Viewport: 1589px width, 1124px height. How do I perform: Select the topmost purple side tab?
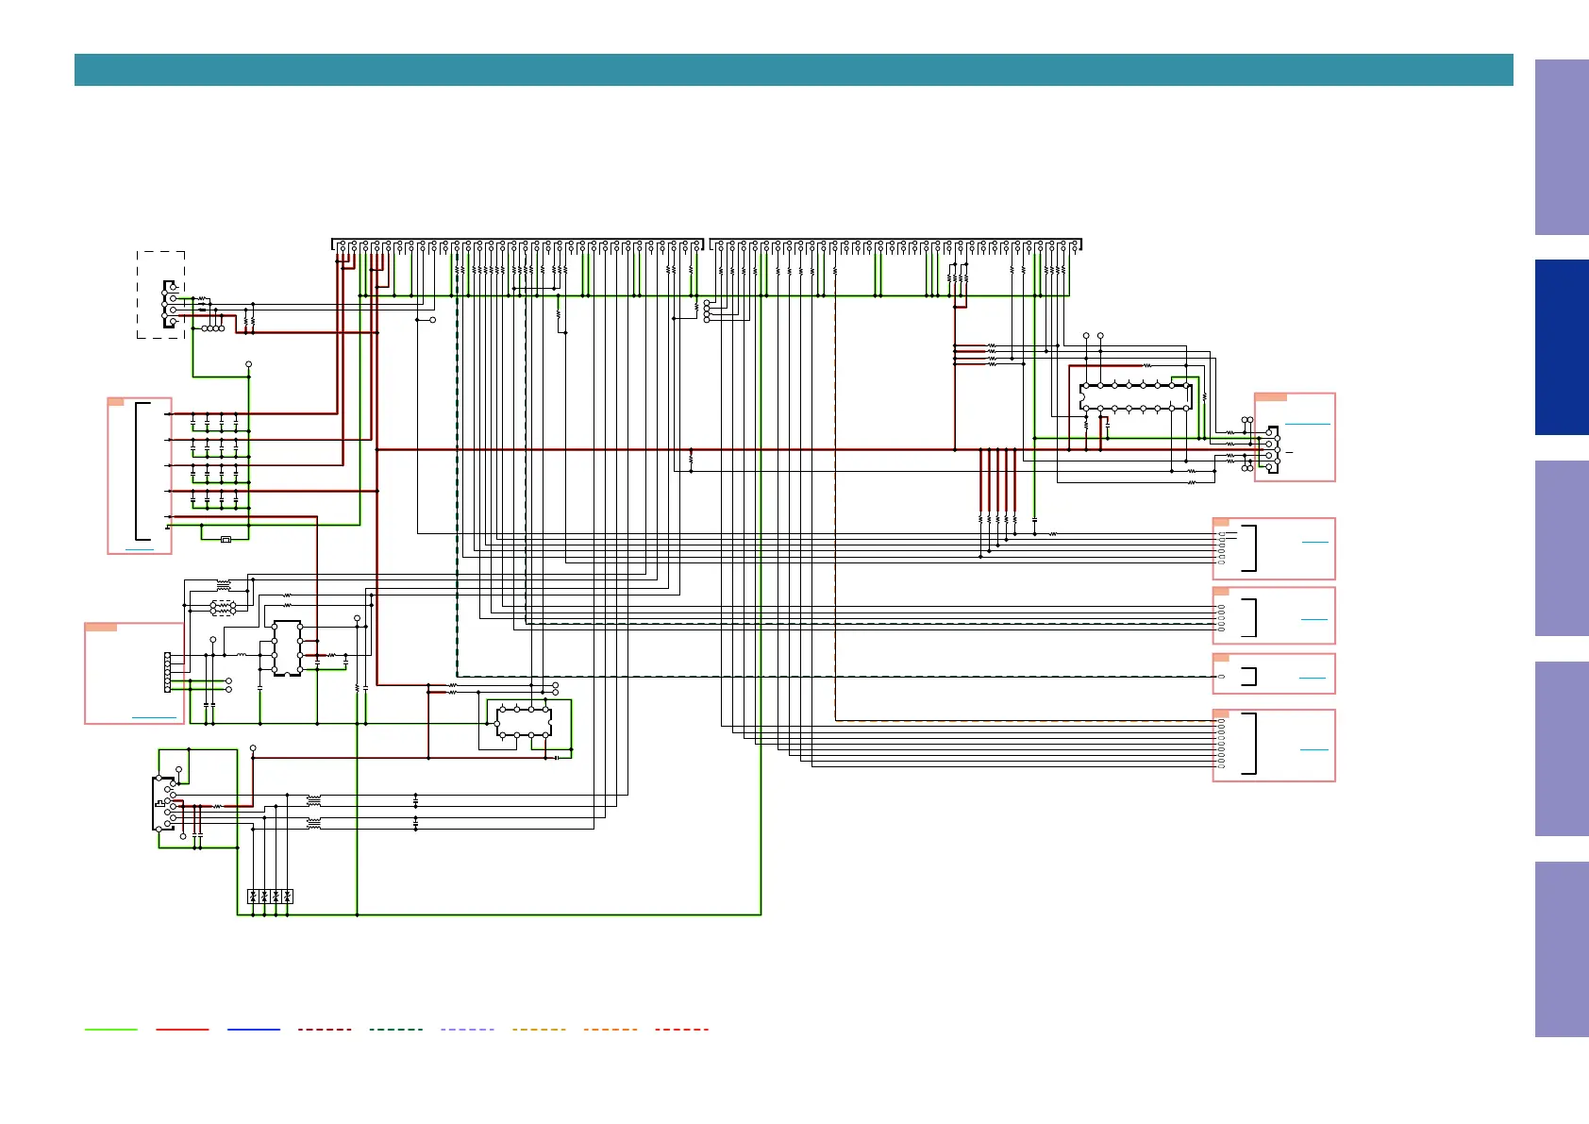pyautogui.click(x=1561, y=147)
